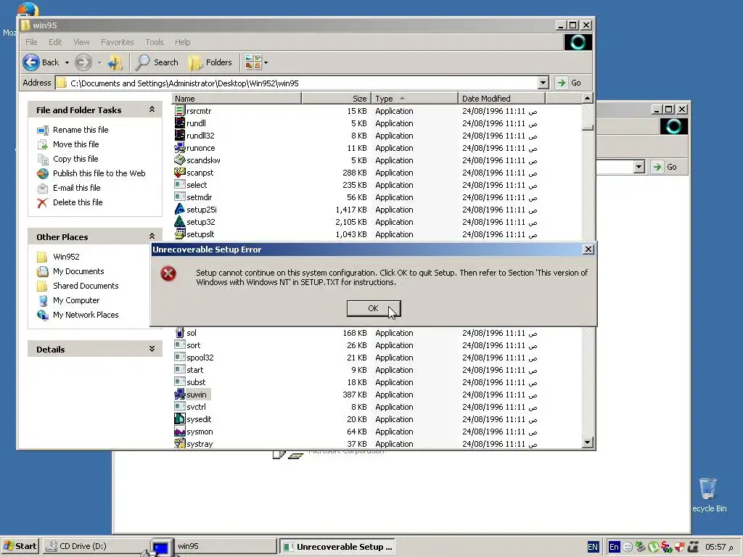The width and height of the screenshot is (743, 557).
Task: Select the setupslt file icon
Action: [180, 234]
